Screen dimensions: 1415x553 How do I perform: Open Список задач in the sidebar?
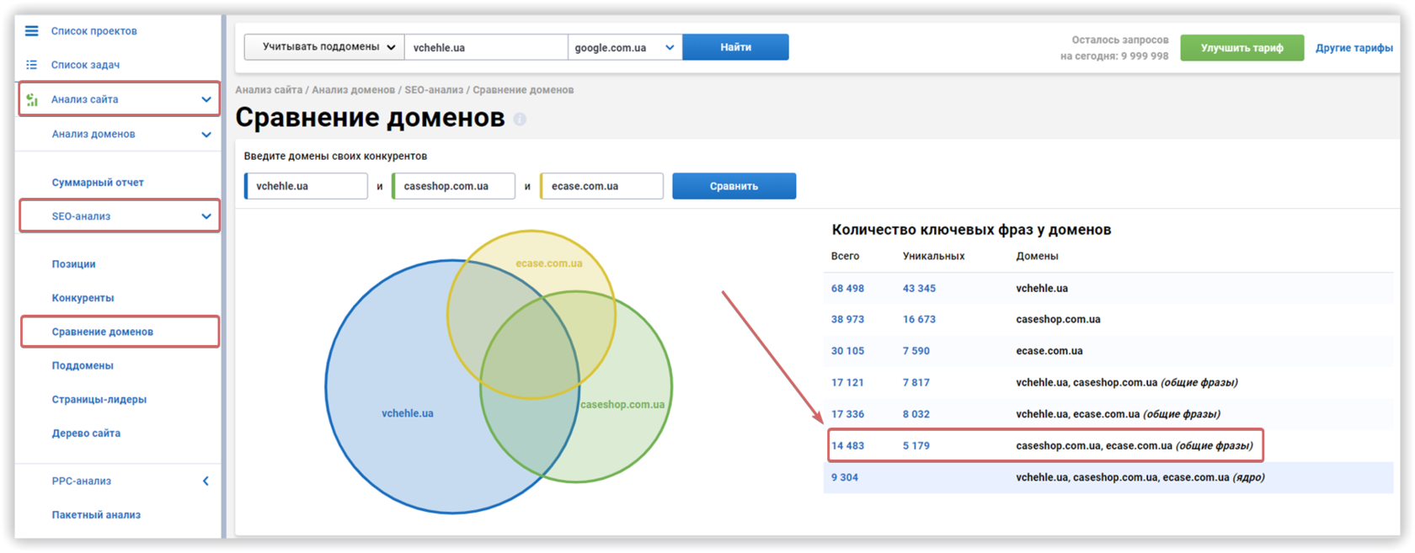pyautogui.click(x=85, y=65)
